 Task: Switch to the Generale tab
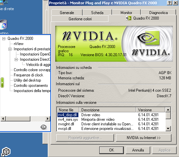[x=67, y=12]
